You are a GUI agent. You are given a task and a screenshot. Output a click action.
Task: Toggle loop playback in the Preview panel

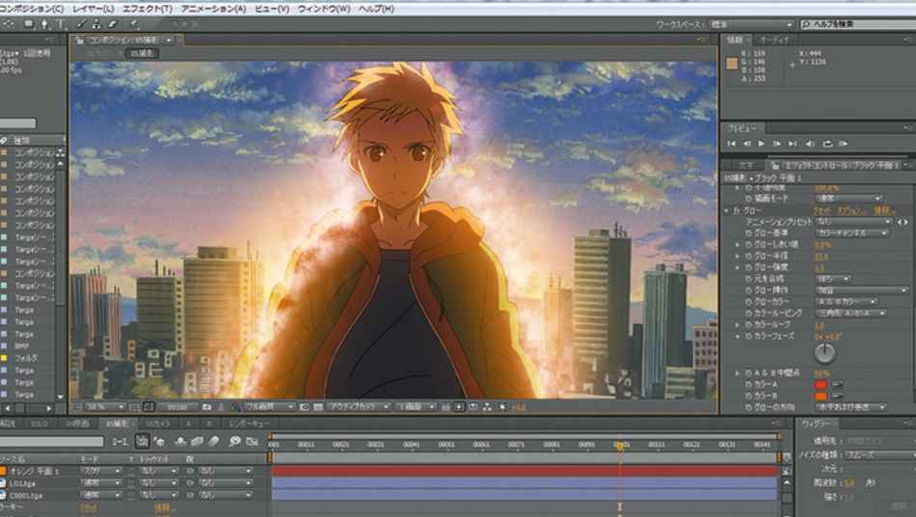827,143
